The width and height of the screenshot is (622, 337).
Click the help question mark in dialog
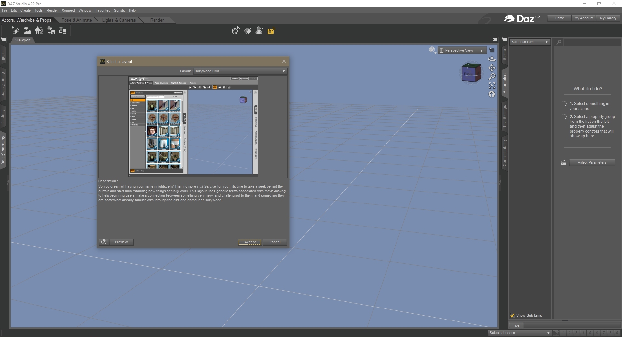tap(104, 242)
